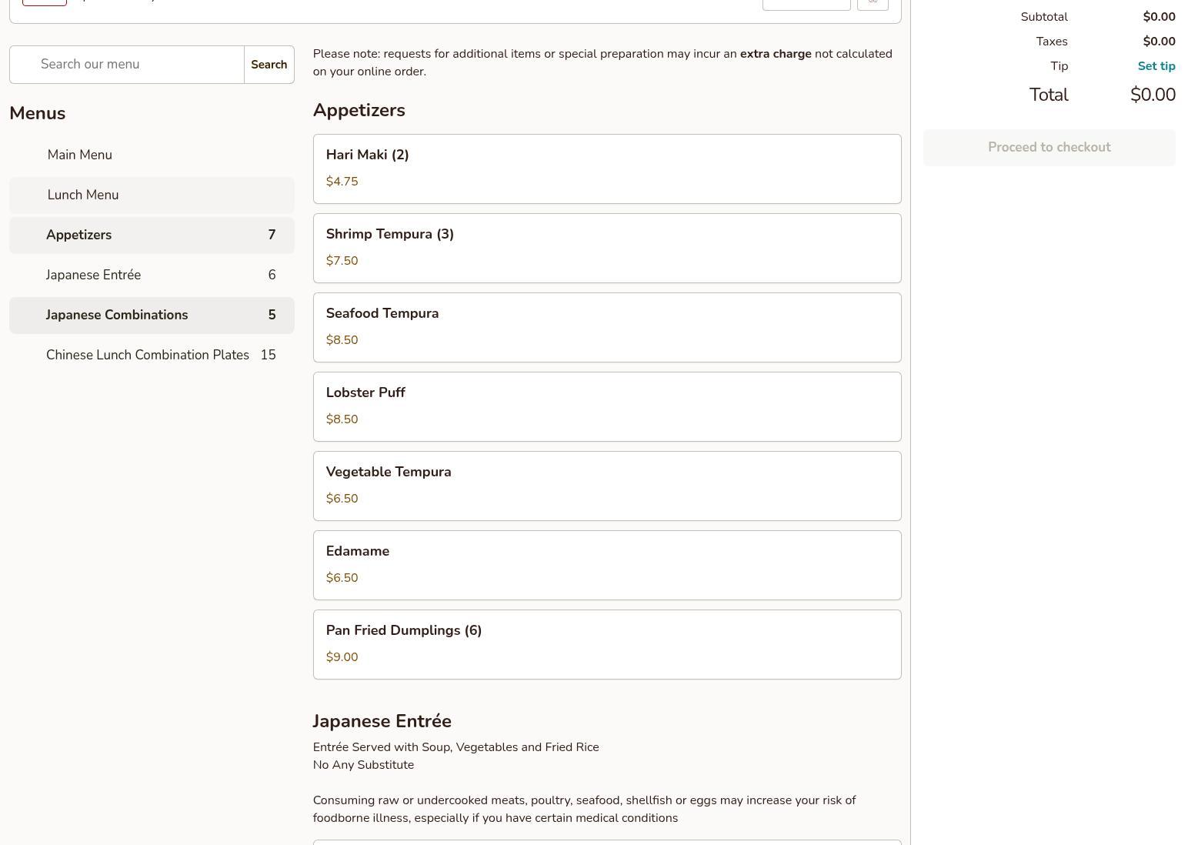Click the small square icon button in the header
This screenshot has height=845, width=1188.
(x=873, y=2)
